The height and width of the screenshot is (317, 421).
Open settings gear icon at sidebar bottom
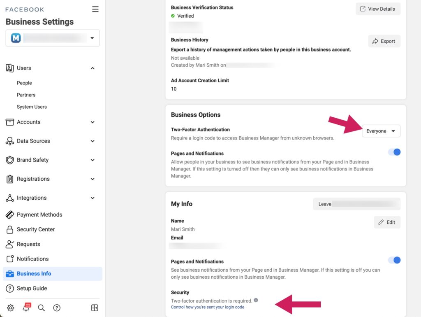click(x=10, y=308)
